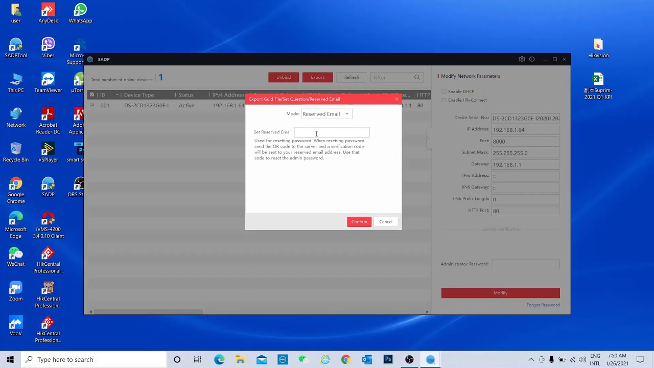Open Acrobat Reader DC desktop icon
654x368 pixels.
coord(48,121)
